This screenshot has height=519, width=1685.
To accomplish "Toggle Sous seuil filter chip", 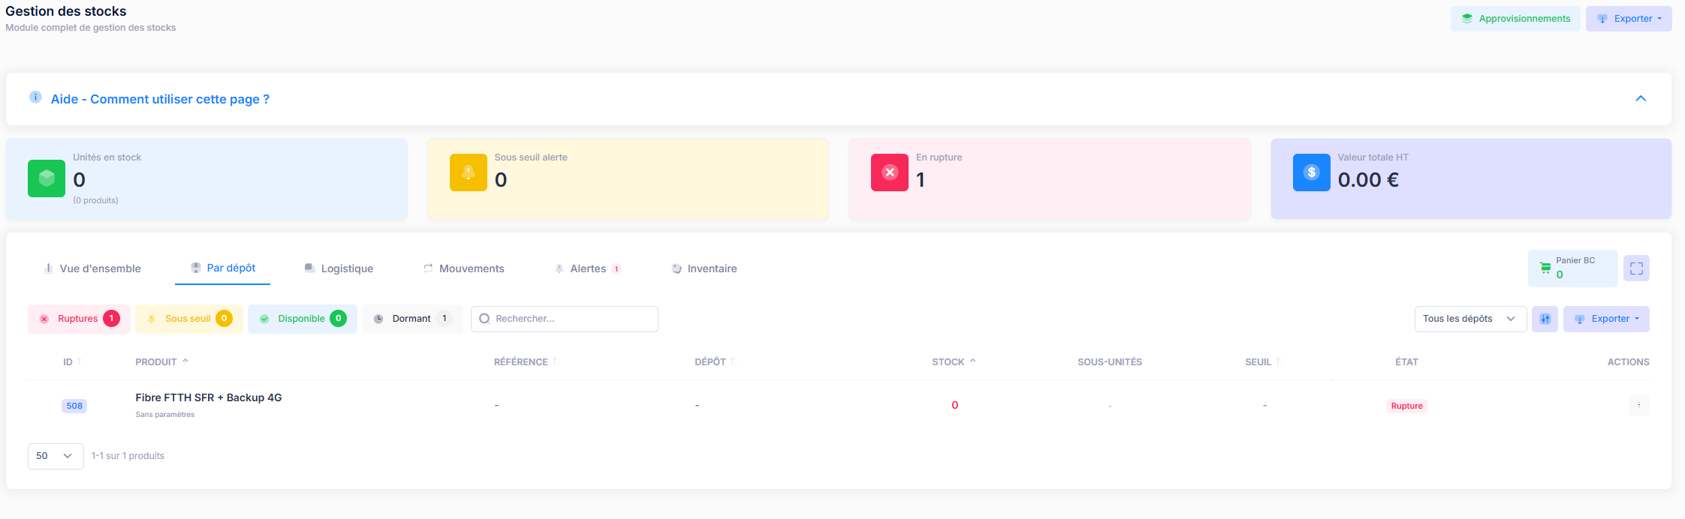I will (188, 319).
